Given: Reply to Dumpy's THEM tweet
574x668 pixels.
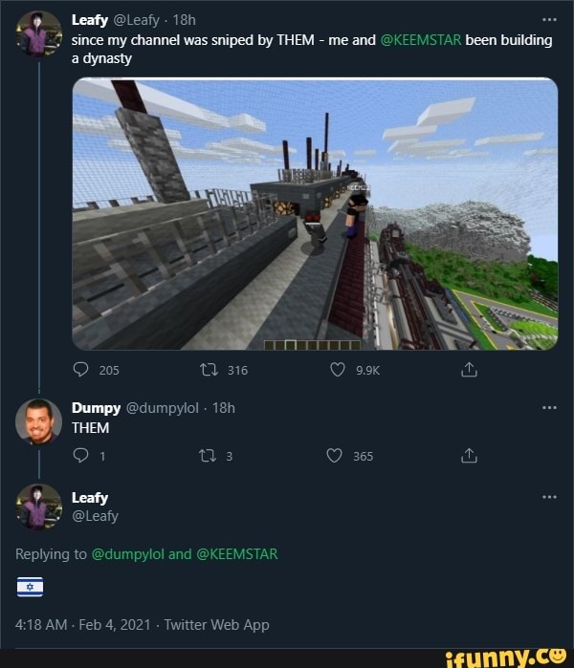Looking at the screenshot, I should coord(81,456).
